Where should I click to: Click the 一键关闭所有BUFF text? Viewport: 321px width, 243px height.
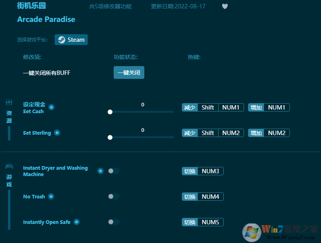pos(47,73)
